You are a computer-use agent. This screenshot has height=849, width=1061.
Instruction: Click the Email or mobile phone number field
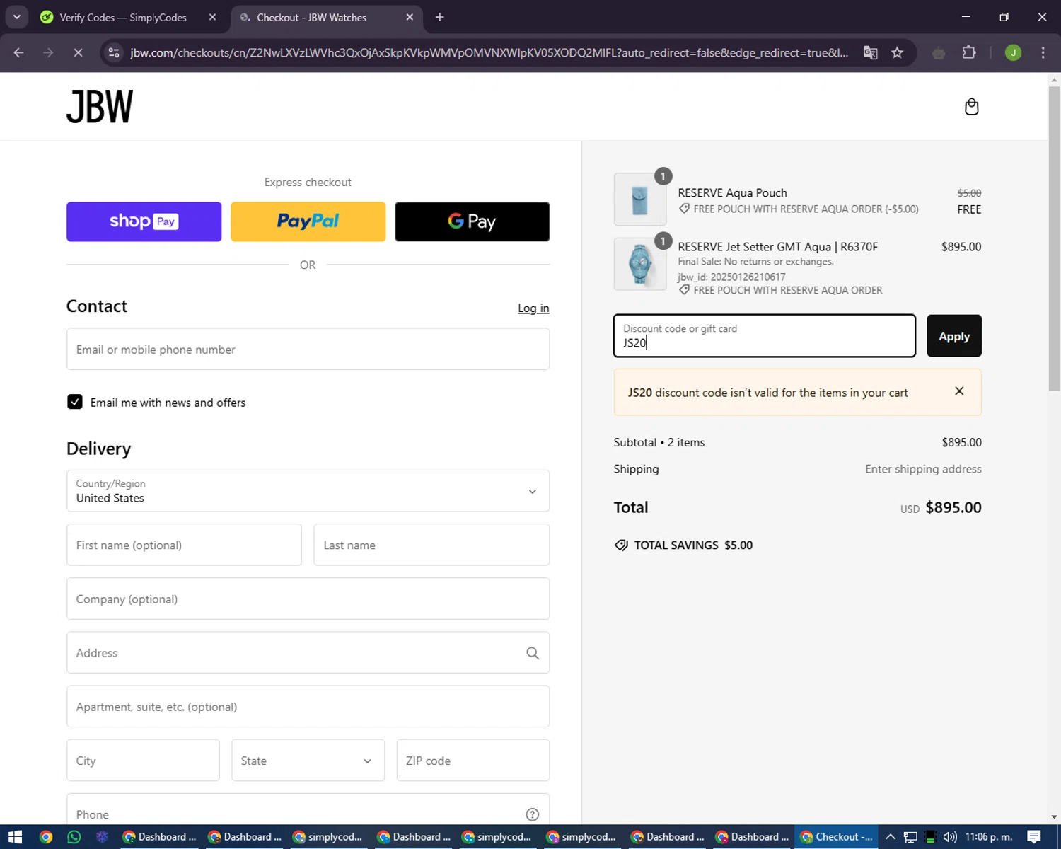tap(308, 349)
